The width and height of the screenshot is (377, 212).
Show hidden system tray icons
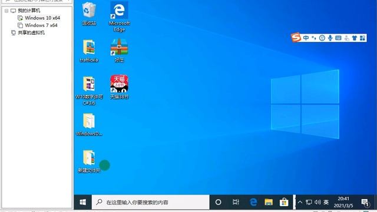tap(300, 203)
